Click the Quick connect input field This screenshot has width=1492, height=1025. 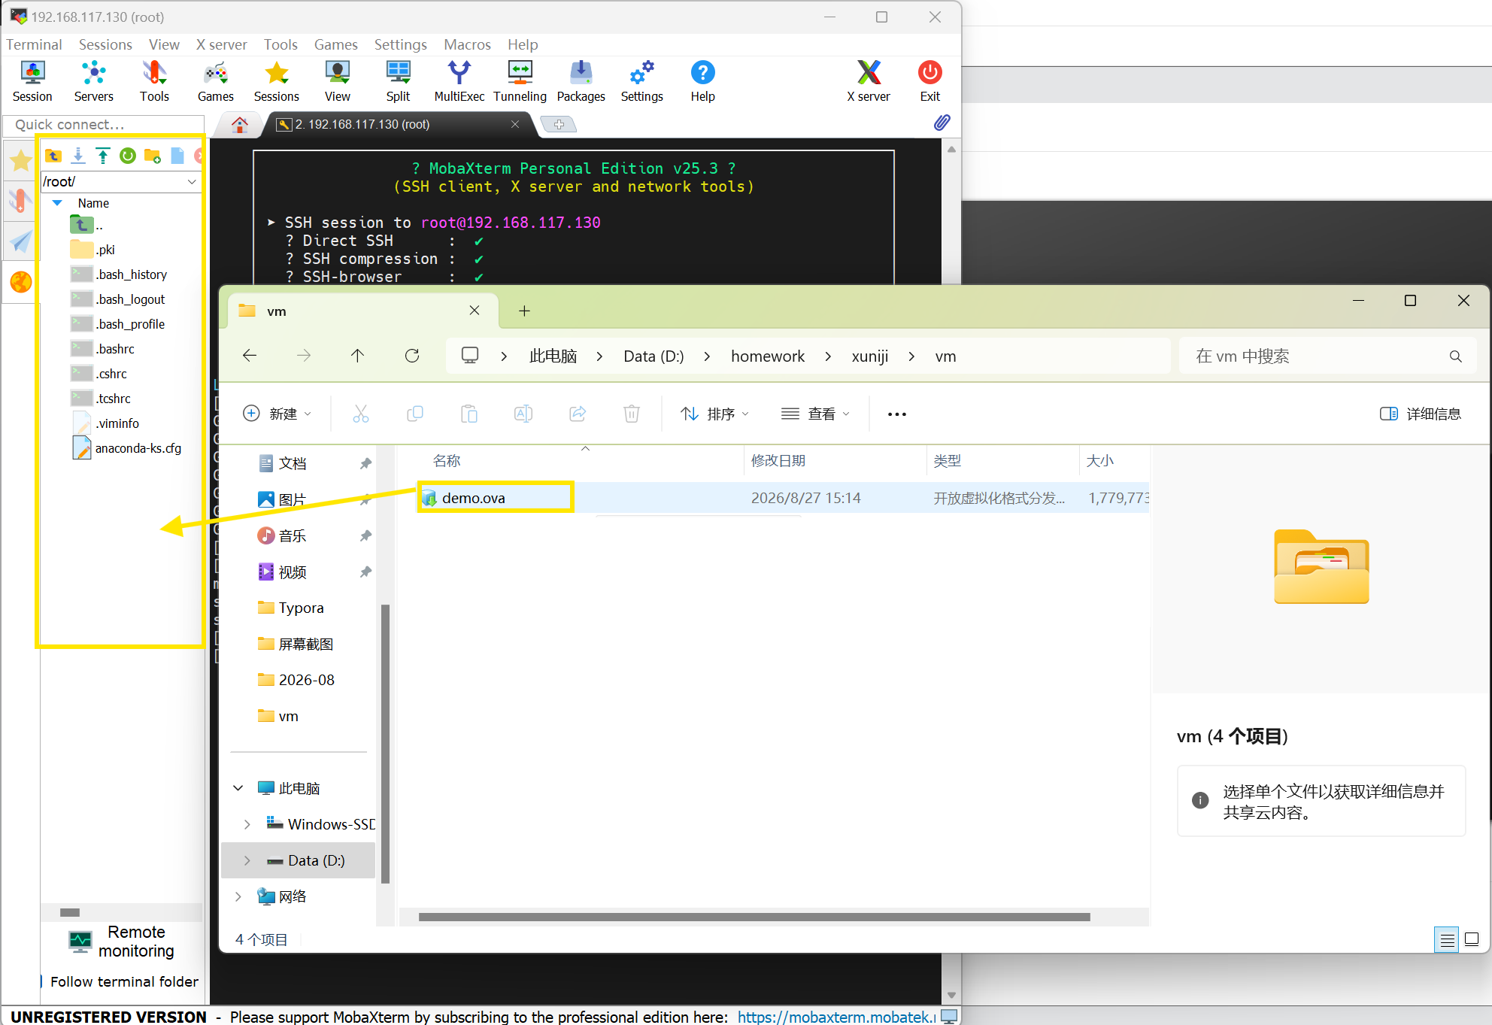coord(105,124)
